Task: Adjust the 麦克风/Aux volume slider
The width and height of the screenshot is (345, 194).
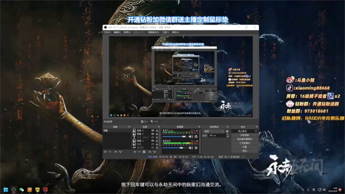Action: coord(175,137)
